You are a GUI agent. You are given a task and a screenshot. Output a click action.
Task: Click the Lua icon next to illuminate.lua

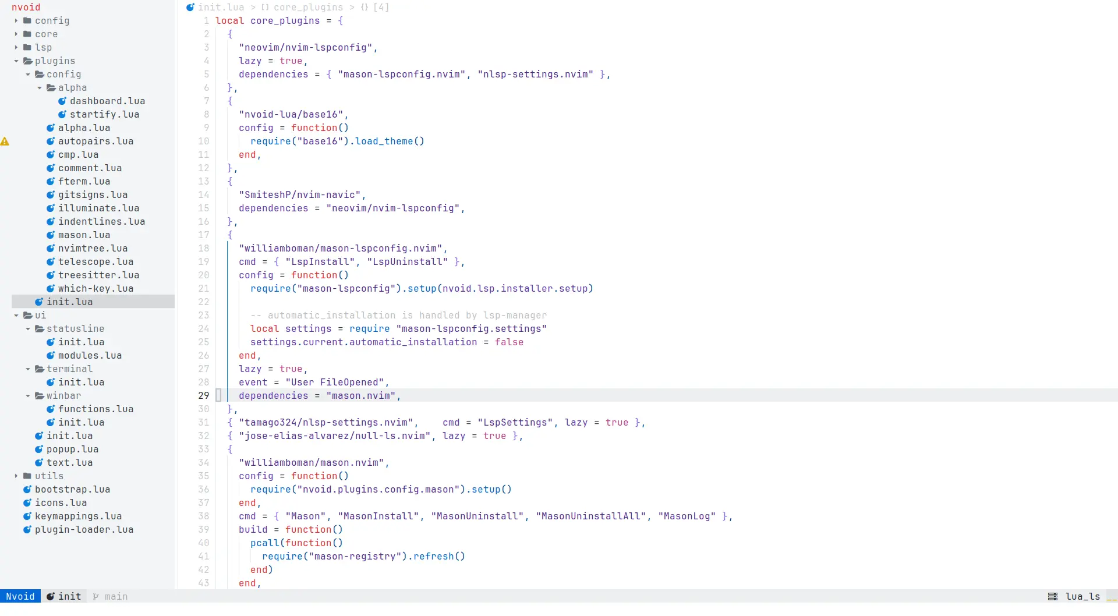click(x=51, y=208)
